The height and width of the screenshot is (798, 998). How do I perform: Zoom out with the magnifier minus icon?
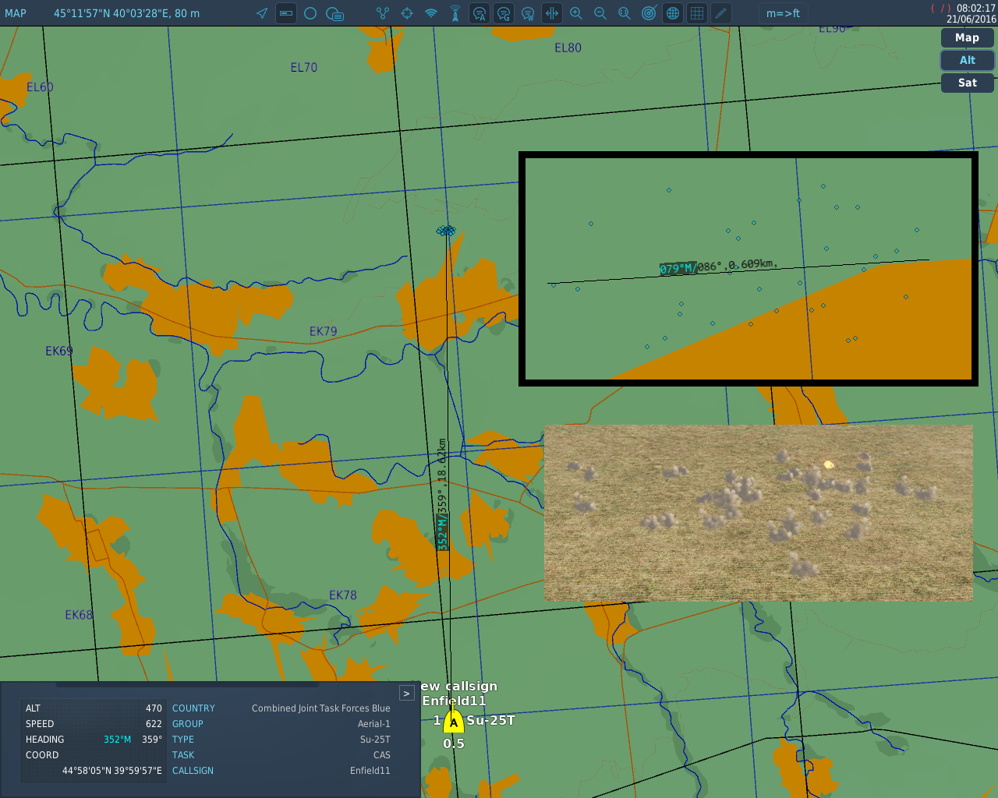coord(600,13)
